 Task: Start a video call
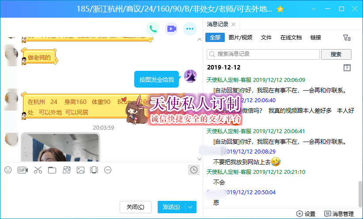point(171,29)
